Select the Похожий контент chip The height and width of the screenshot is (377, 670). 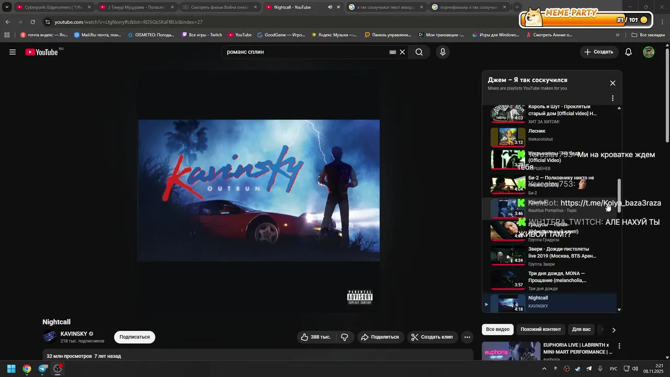tap(541, 329)
